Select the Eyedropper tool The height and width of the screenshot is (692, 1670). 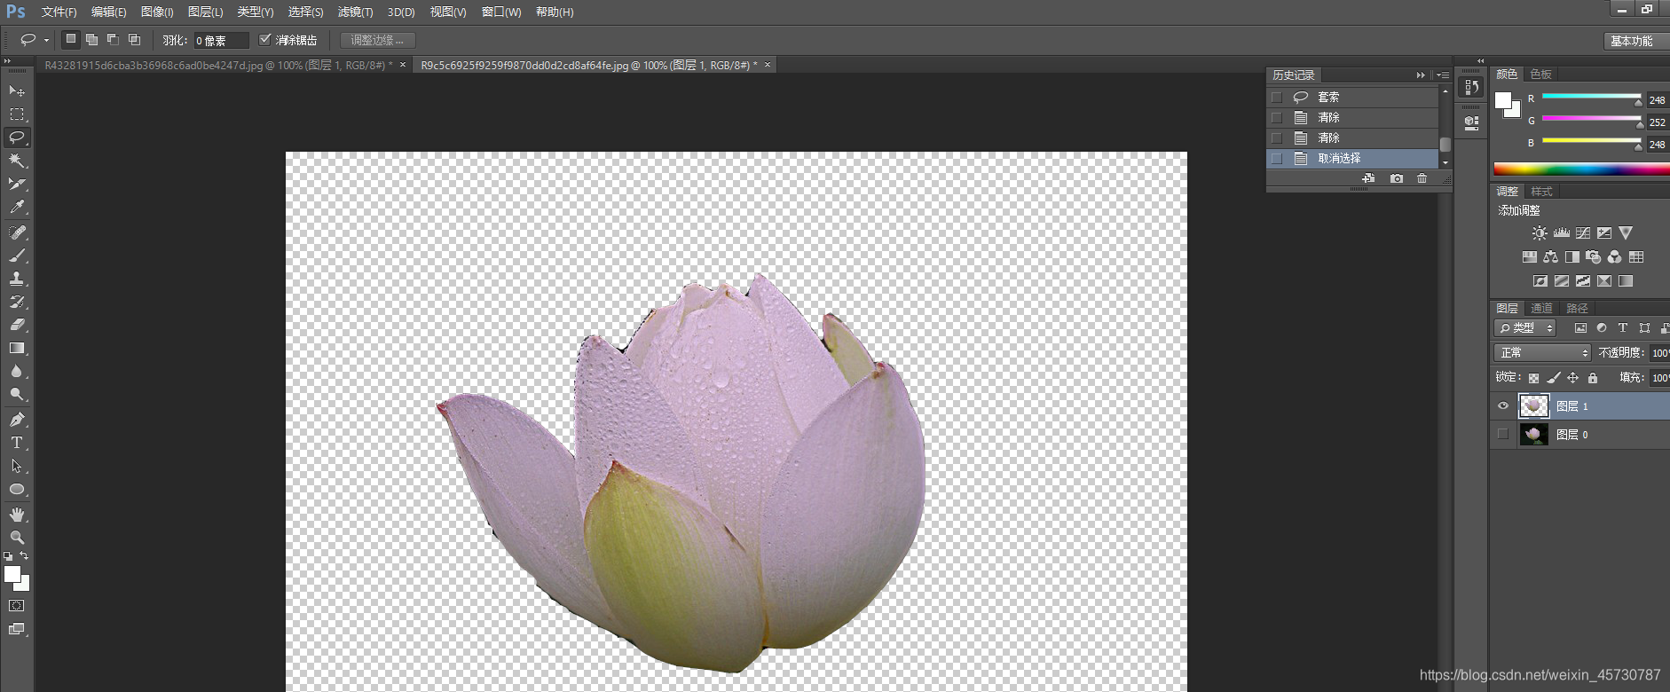point(17,207)
